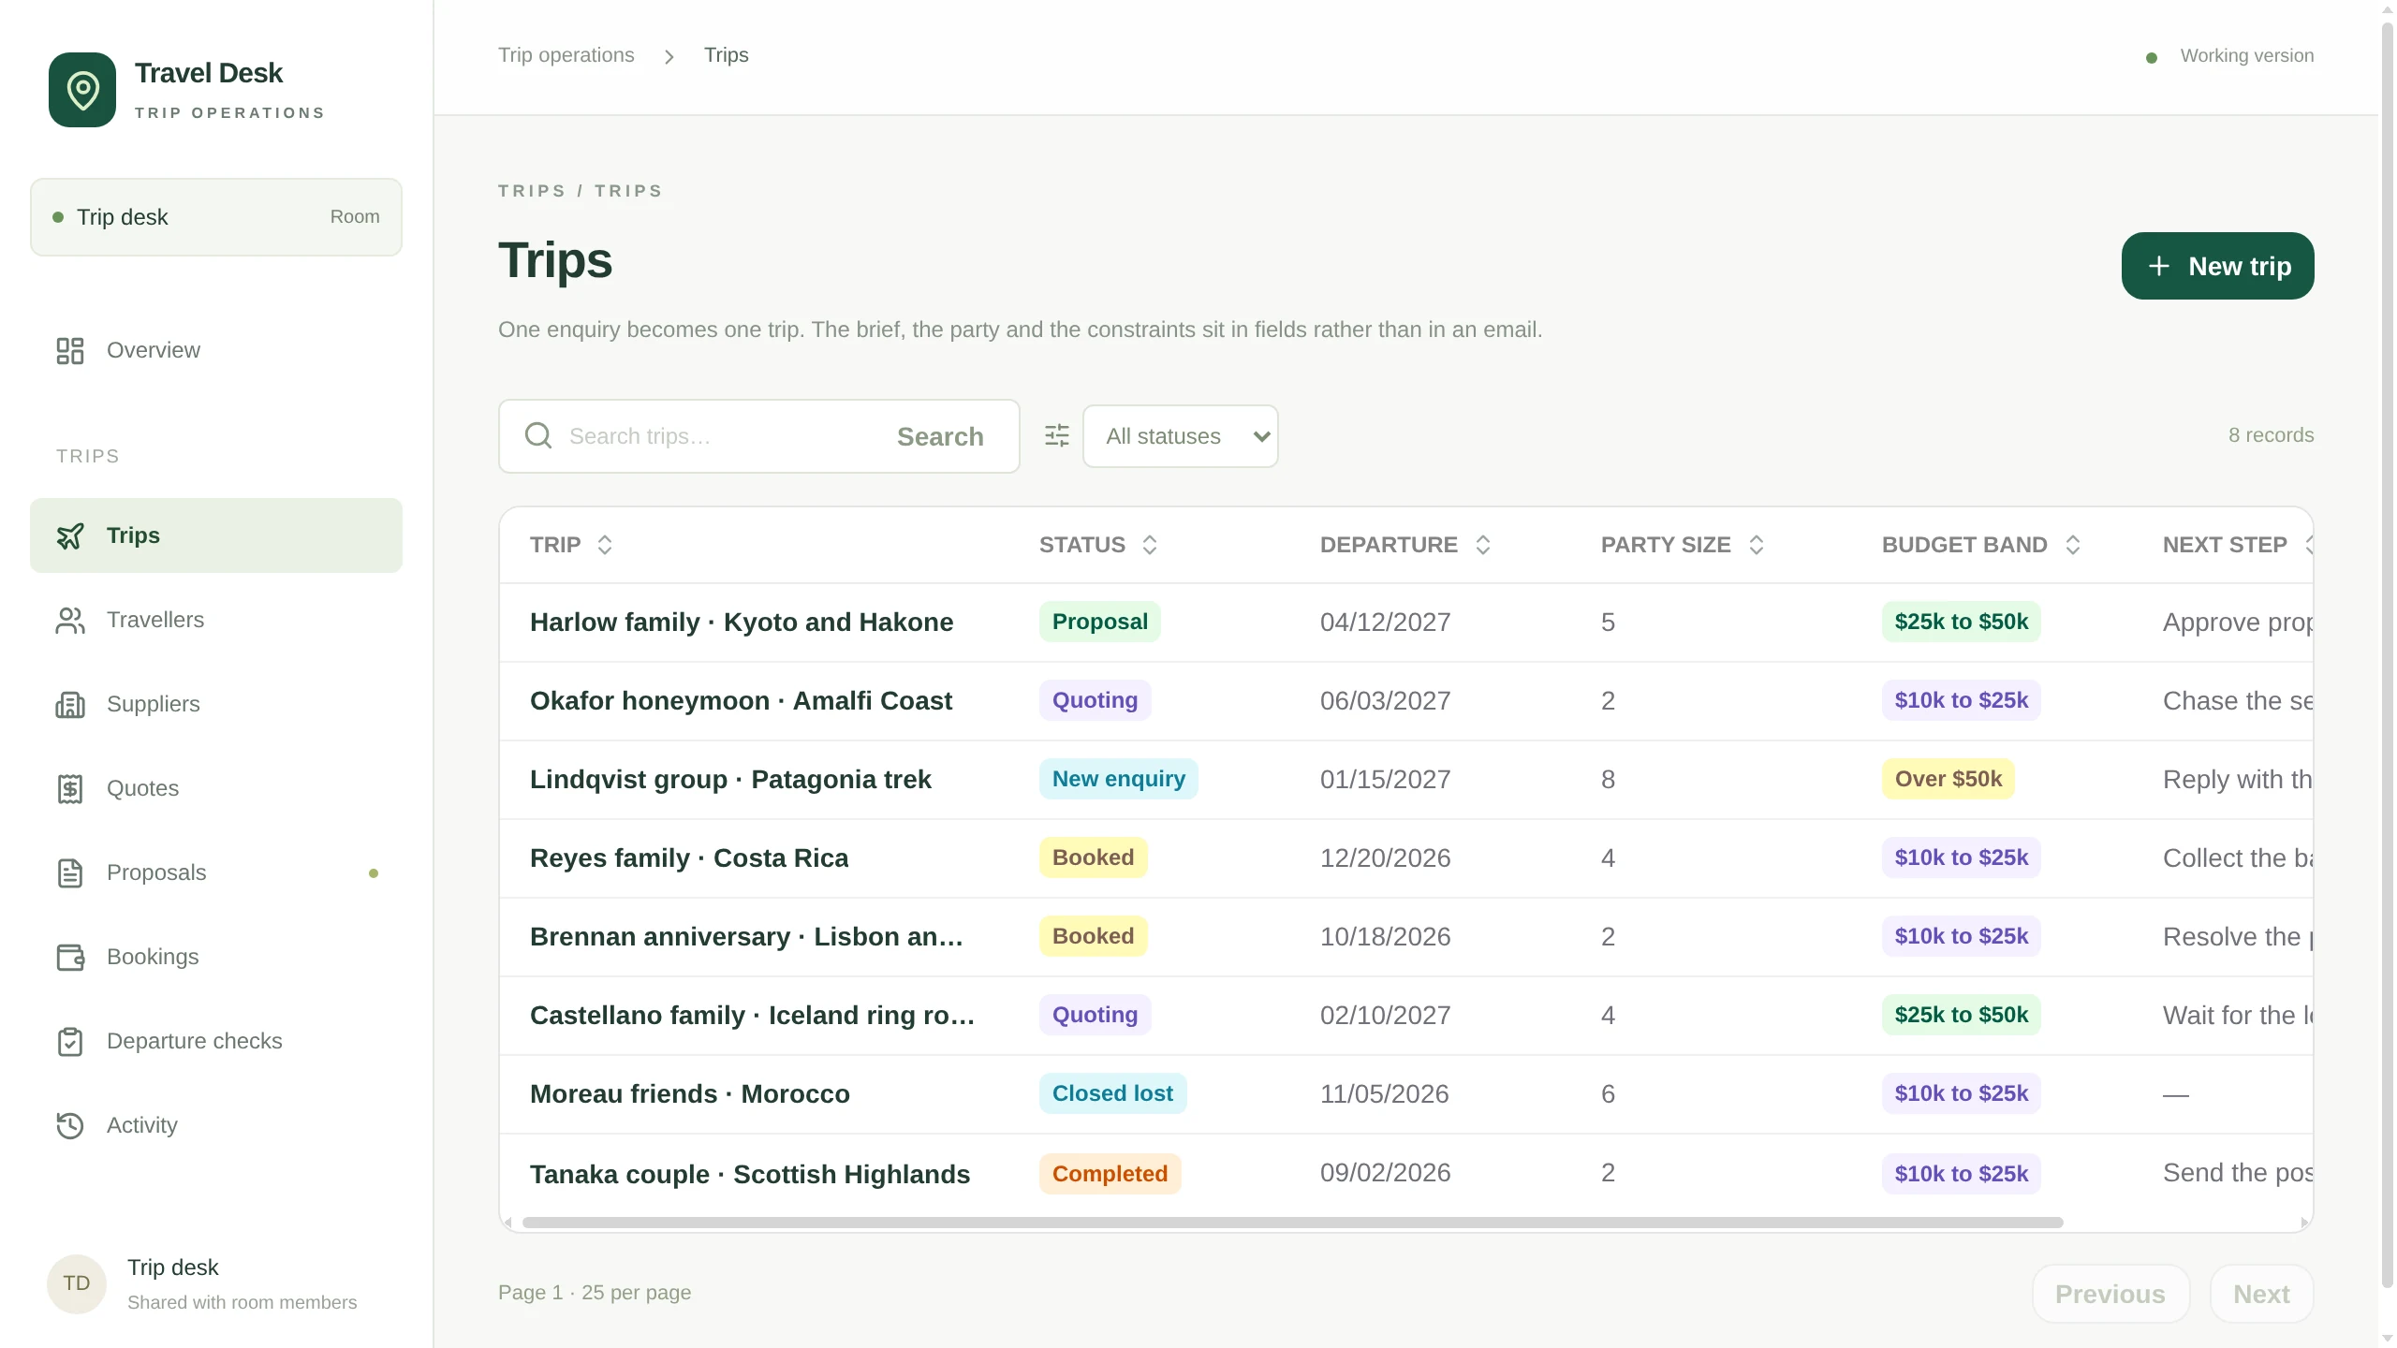Click the Completed status badge
The height and width of the screenshot is (1348, 2397).
click(x=1110, y=1174)
